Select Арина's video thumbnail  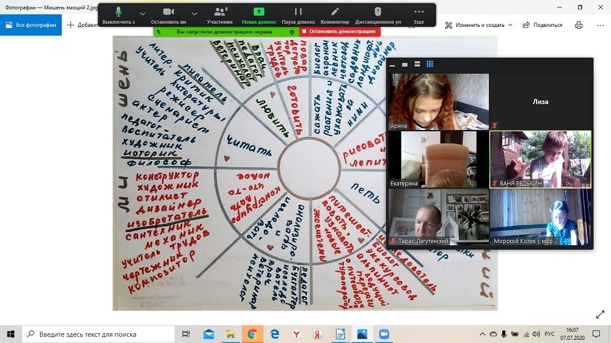[x=439, y=101]
